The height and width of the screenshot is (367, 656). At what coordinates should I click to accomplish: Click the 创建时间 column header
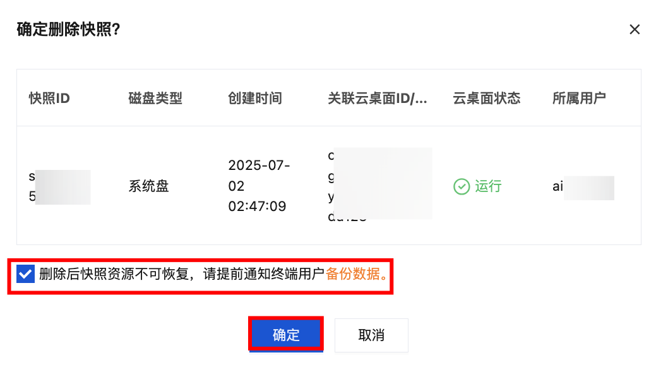coord(254,99)
